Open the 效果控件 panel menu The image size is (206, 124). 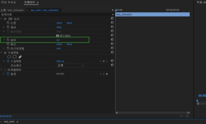[x=38, y=3]
